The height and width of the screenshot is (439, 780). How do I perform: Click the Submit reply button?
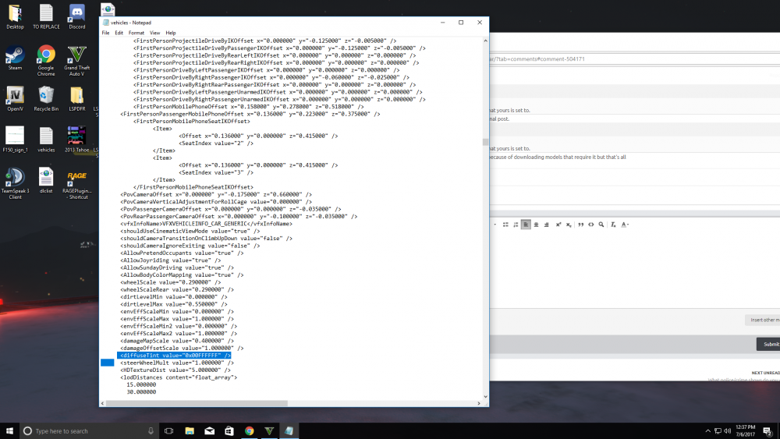(x=768, y=344)
